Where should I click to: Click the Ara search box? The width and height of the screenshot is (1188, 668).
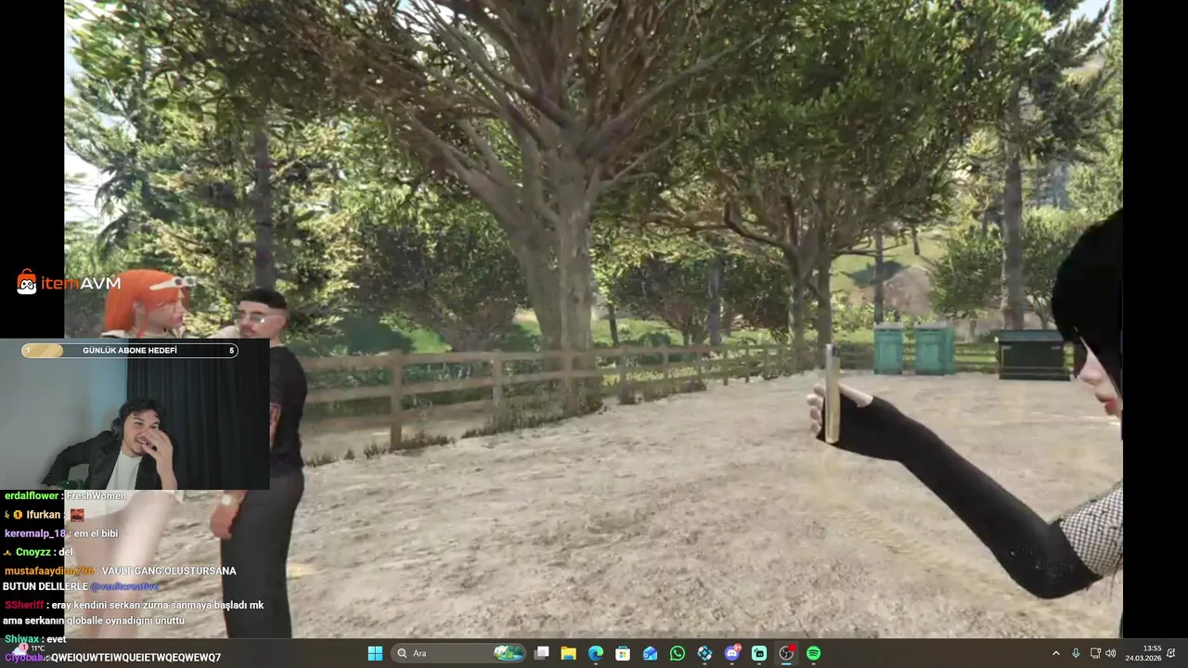tap(458, 653)
